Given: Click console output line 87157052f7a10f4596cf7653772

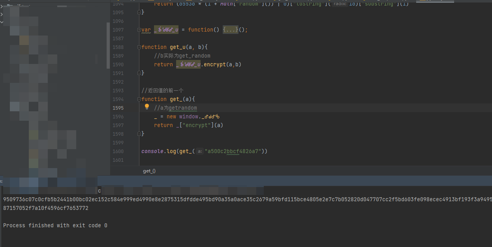Looking at the screenshot, I should [46, 208].
